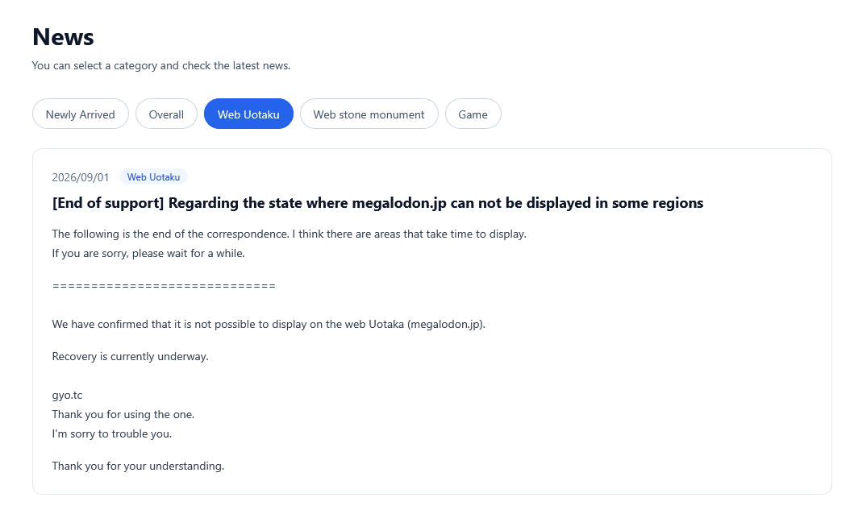Select the Newly Arrived category tab
The width and height of the screenshot is (850, 510).
(x=80, y=114)
